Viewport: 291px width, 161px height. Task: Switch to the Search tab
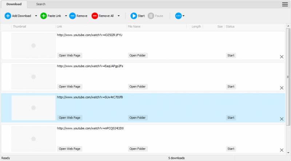(x=41, y=4)
